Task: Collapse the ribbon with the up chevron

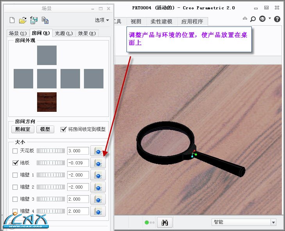Action: 245,18
